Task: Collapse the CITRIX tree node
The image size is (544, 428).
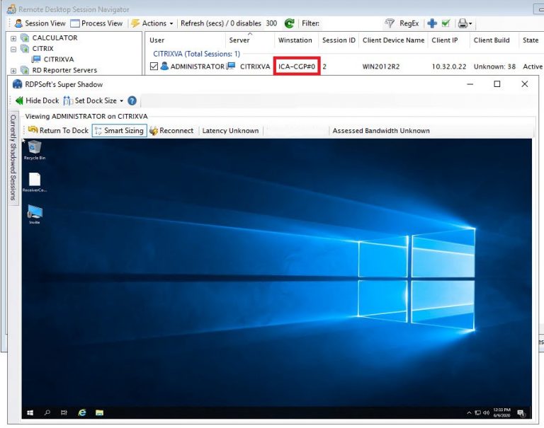Action: (13, 49)
